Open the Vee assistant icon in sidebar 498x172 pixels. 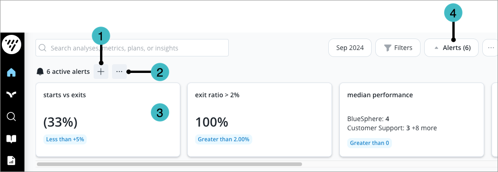[12, 94]
